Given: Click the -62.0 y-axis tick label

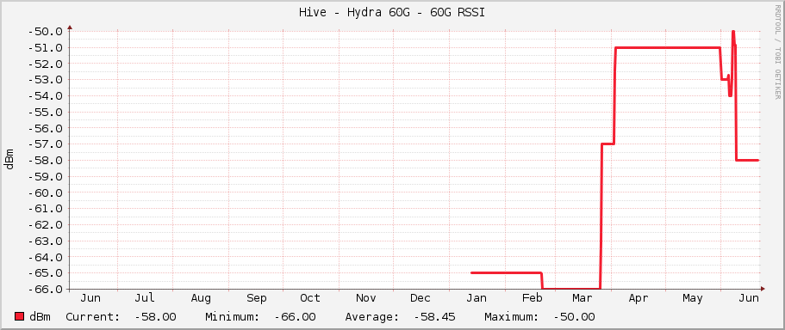Looking at the screenshot, I should point(46,224).
